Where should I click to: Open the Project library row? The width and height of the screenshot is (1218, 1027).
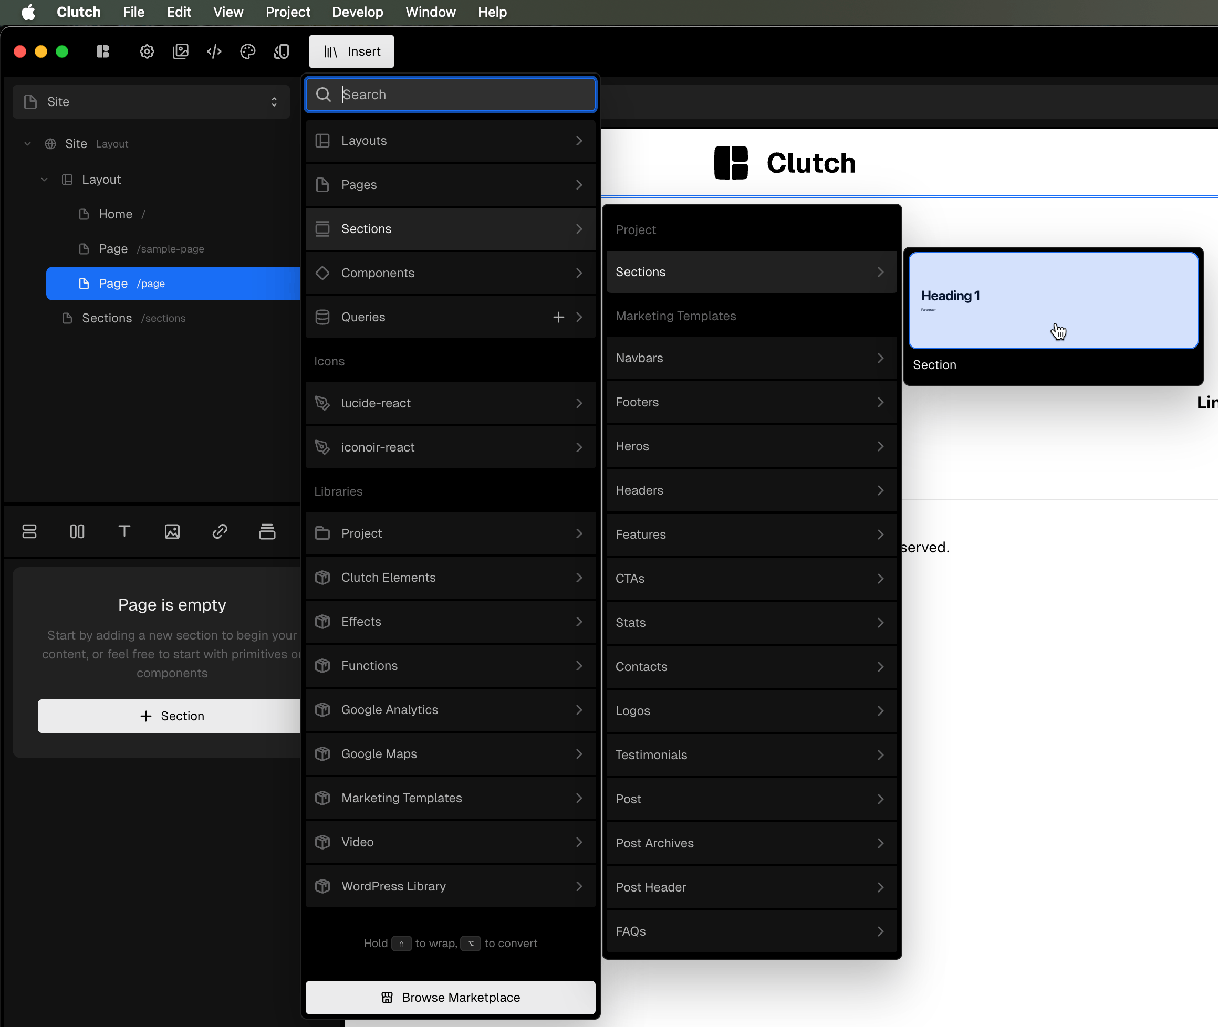tap(450, 533)
